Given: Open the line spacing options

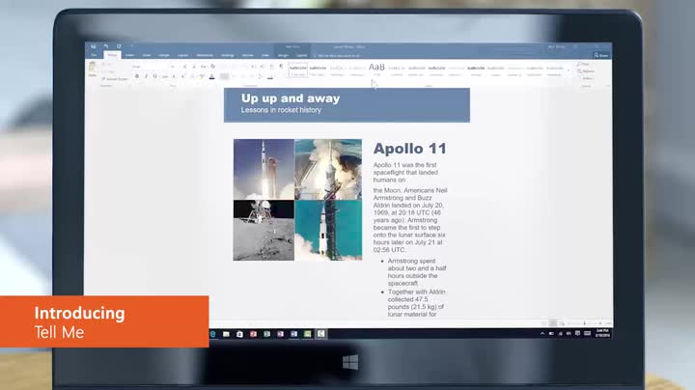Looking at the screenshot, I should click(261, 76).
